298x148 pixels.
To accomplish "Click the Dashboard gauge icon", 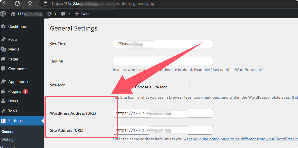I will click(3, 27).
